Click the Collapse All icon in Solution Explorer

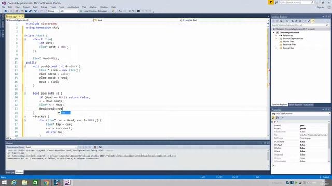tap(296, 21)
